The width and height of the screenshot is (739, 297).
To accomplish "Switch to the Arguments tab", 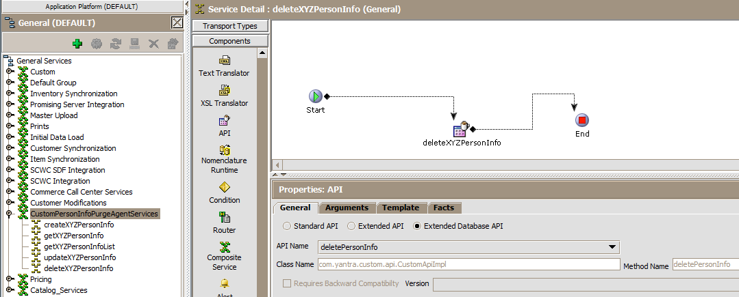I will point(347,208).
